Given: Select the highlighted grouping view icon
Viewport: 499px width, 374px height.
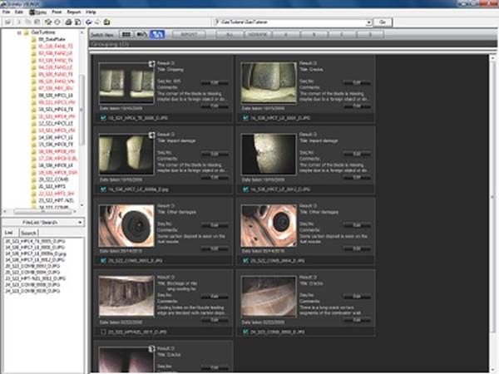Looking at the screenshot, I should pos(158,36).
